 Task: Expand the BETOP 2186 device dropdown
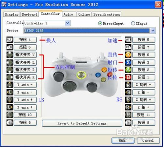point(153,31)
